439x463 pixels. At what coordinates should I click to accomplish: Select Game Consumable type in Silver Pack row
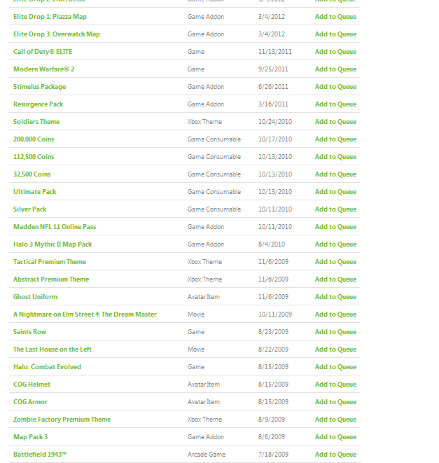point(214,209)
